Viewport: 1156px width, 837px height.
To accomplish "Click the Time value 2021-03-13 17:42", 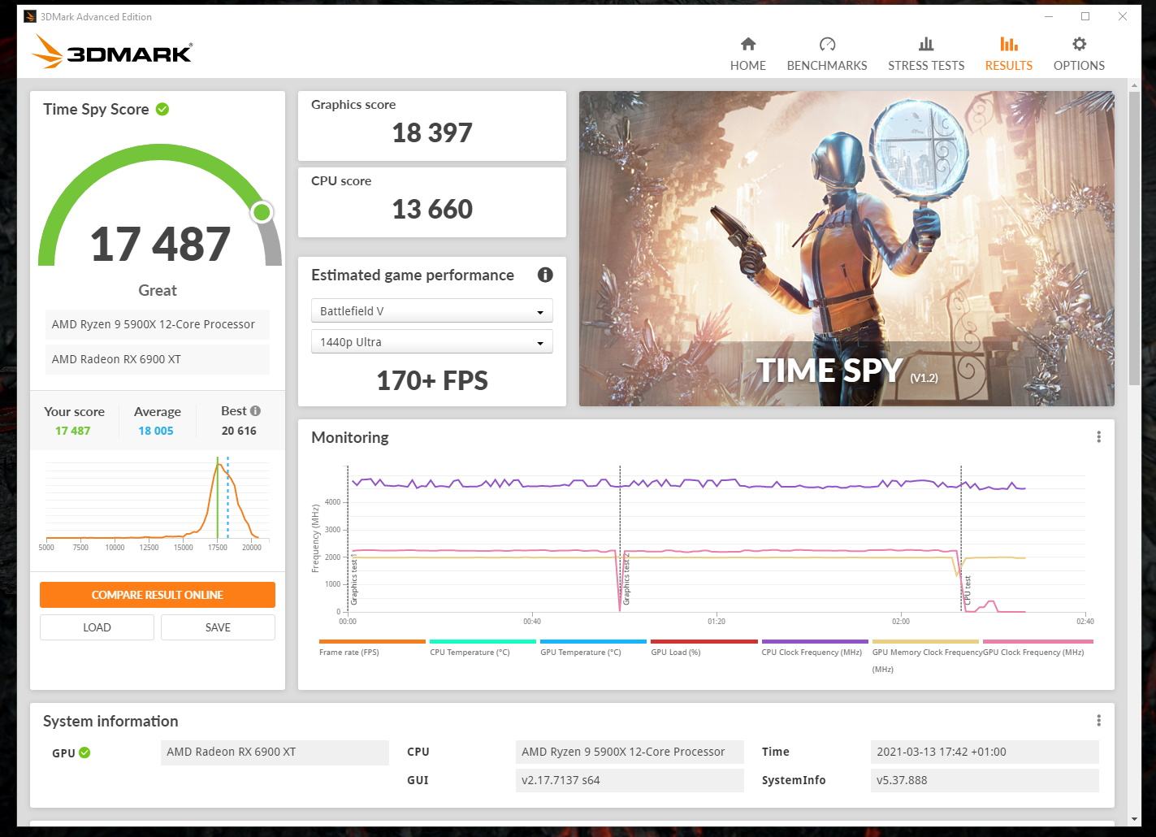I will (x=984, y=752).
